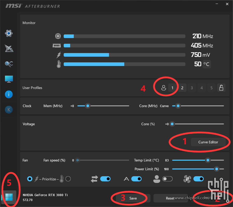Image resolution: width=233 pixels, height=207 pixels.
Task: Click the Mem (MHz) clock slider
Action: [103, 106]
